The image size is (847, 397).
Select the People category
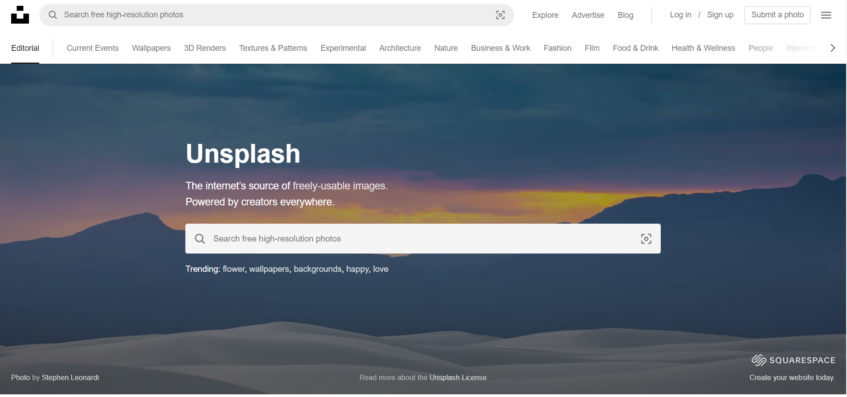coord(761,48)
